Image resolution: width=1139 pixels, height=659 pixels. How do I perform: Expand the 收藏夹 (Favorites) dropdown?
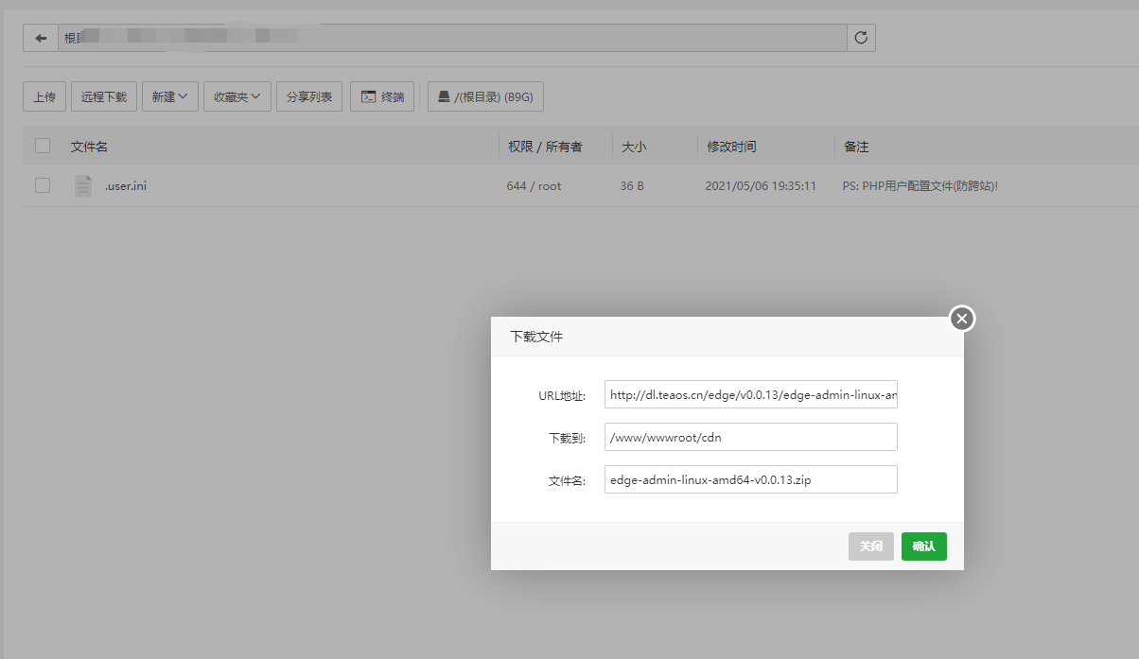point(237,96)
